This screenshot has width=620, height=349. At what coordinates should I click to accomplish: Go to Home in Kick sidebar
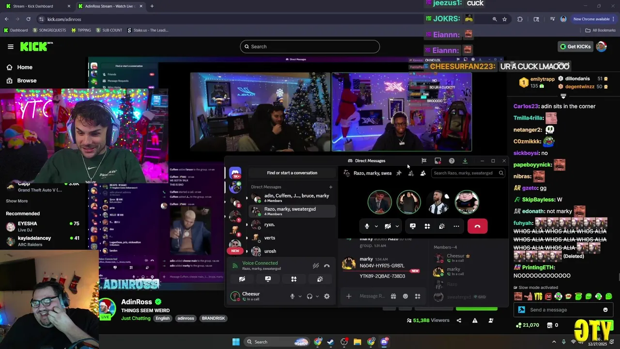[19, 67]
